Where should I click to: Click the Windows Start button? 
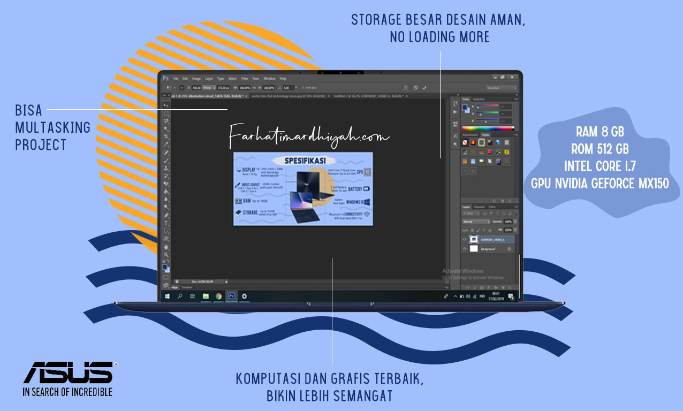tap(167, 296)
